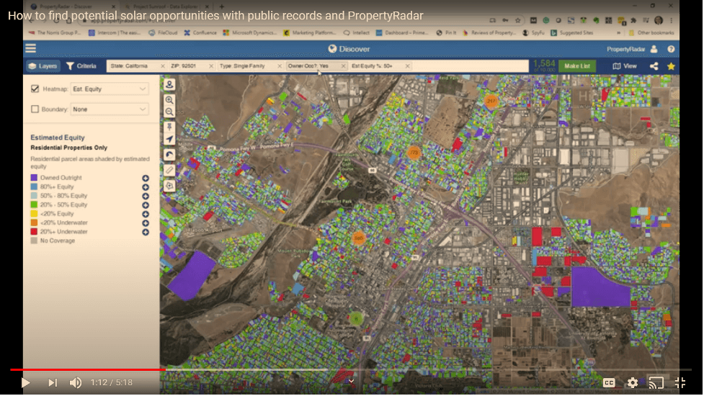Image resolution: width=704 pixels, height=396 pixels.
Task: Switch to Project Sunroof - Data Explorer tab
Action: [x=165, y=6]
